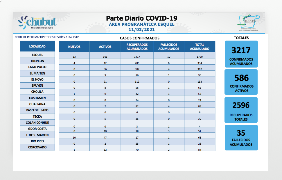The image size is (282, 180).
Task: Click Esquel's new cases value 33
Action: pyautogui.click(x=74, y=57)
